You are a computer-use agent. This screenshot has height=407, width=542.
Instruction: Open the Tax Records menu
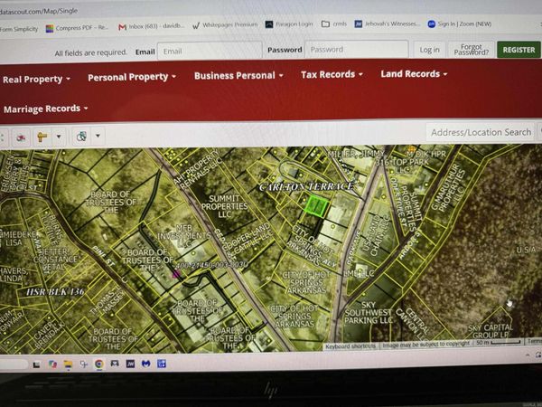point(332,74)
